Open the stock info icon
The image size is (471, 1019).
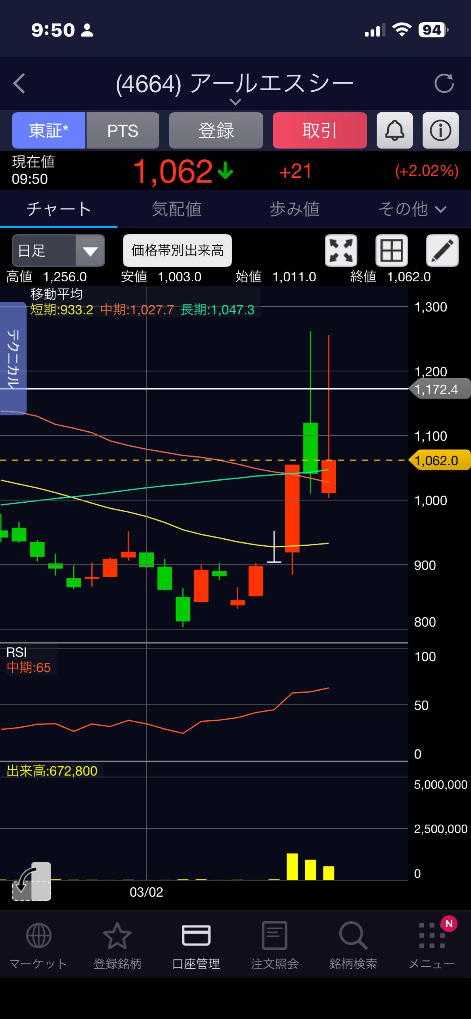click(440, 130)
